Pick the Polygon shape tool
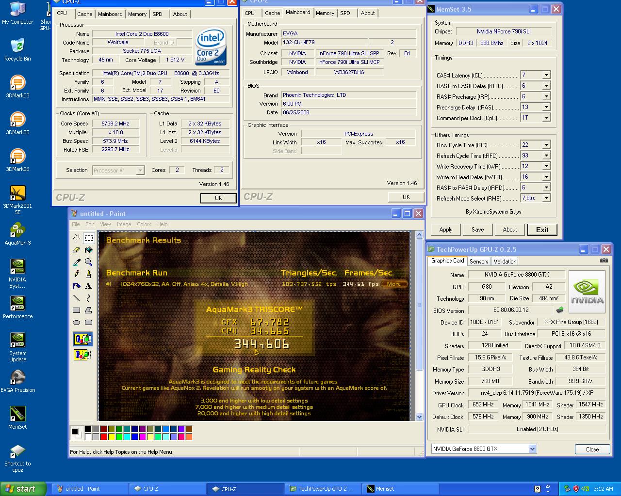621x496 pixels. coord(89,310)
